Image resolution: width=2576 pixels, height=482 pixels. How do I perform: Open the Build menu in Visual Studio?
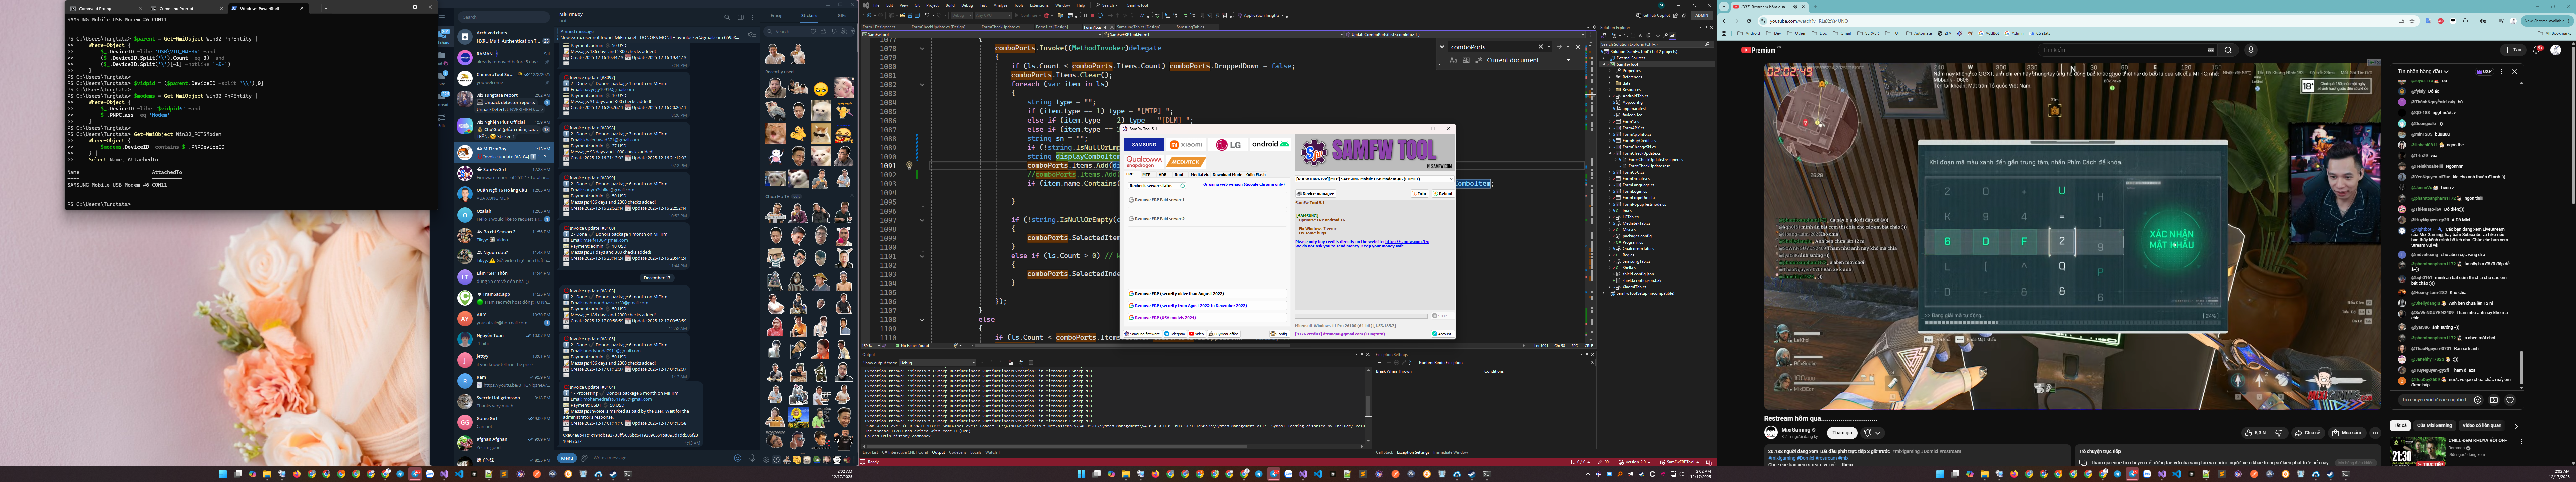pos(950,5)
